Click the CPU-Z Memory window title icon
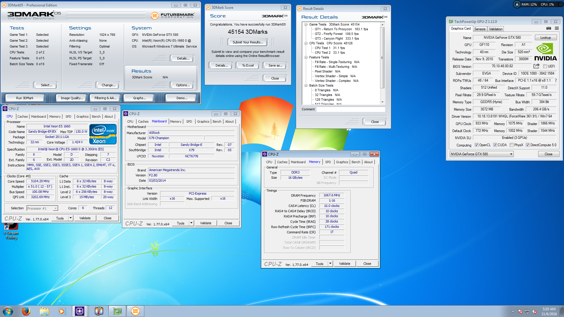The image size is (564, 317). pos(265,154)
